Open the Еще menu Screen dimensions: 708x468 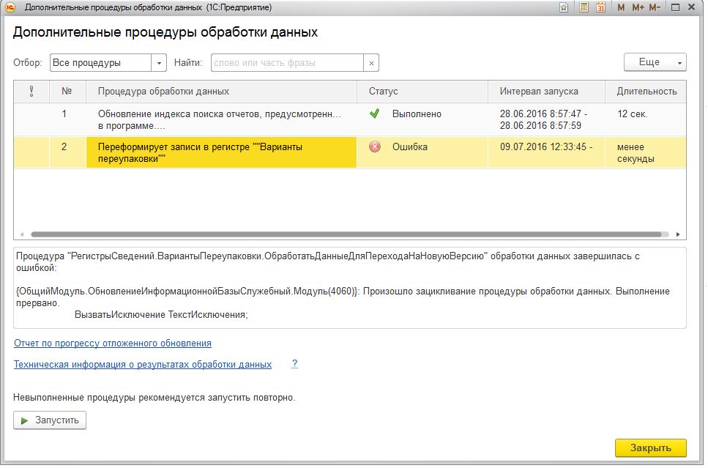pos(655,62)
